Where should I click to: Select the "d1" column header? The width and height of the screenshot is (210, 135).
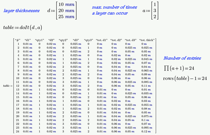pyautogui.click(x=28, y=40)
